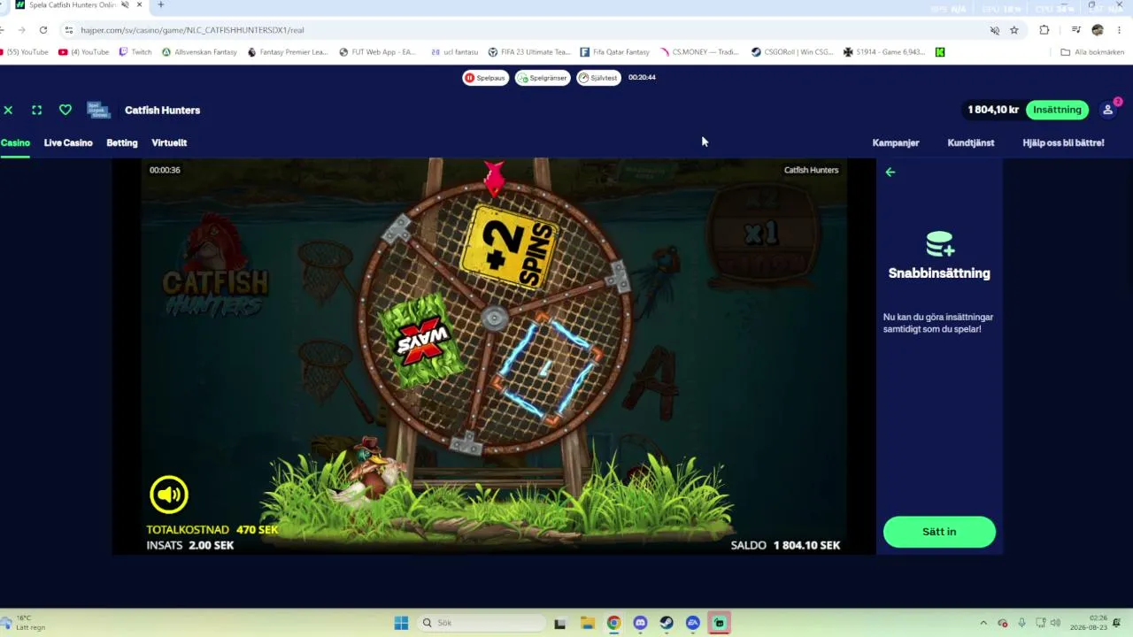Go to the Betting tab
Viewport: 1133px width, 637px height.
tap(122, 142)
